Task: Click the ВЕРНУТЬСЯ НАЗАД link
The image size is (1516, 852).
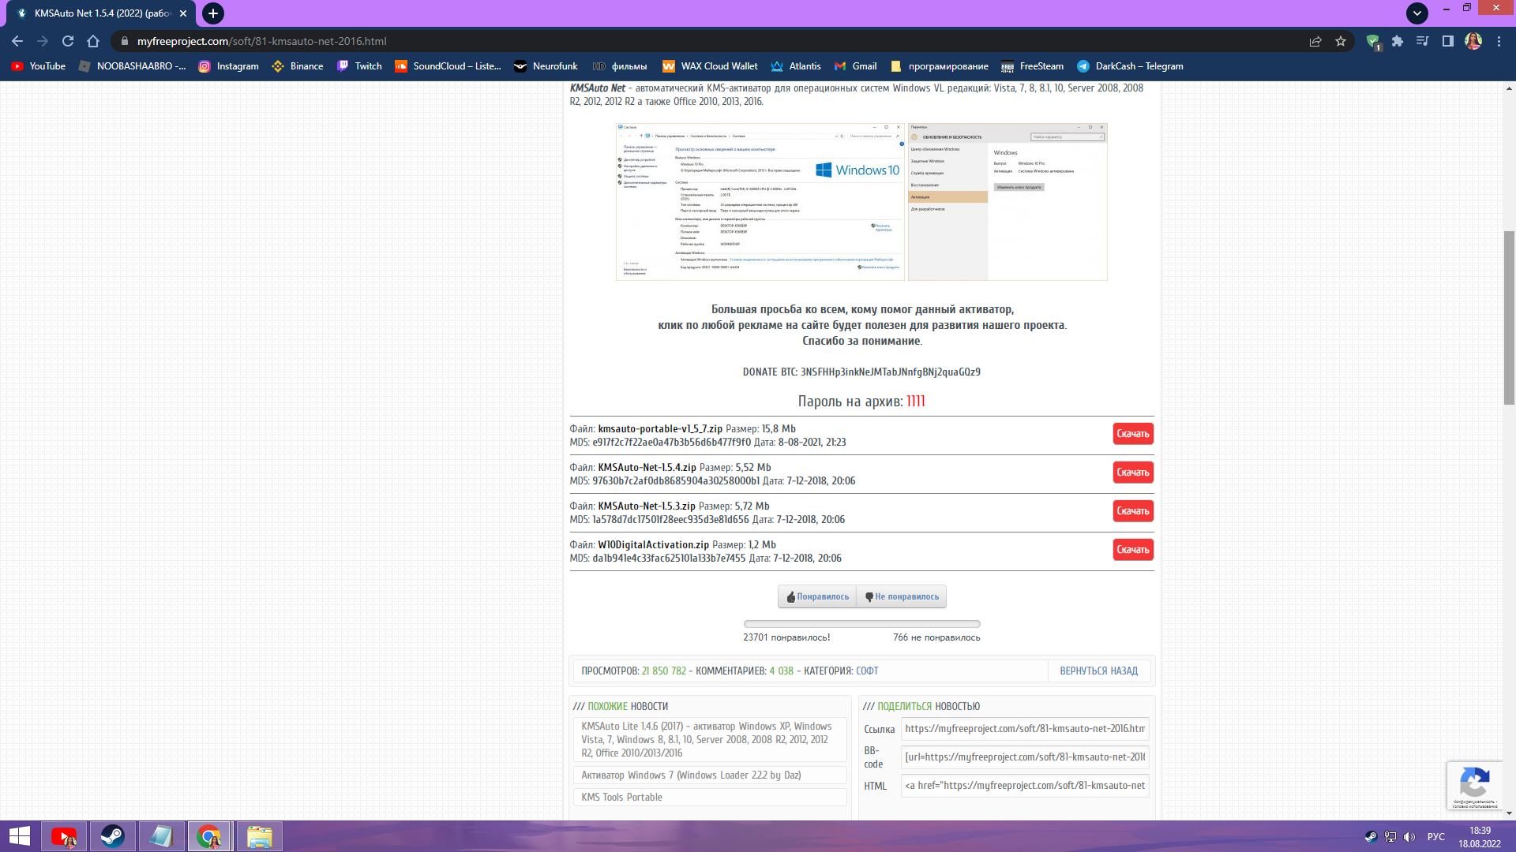Action: pyautogui.click(x=1098, y=671)
